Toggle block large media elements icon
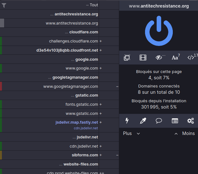 [143, 58]
